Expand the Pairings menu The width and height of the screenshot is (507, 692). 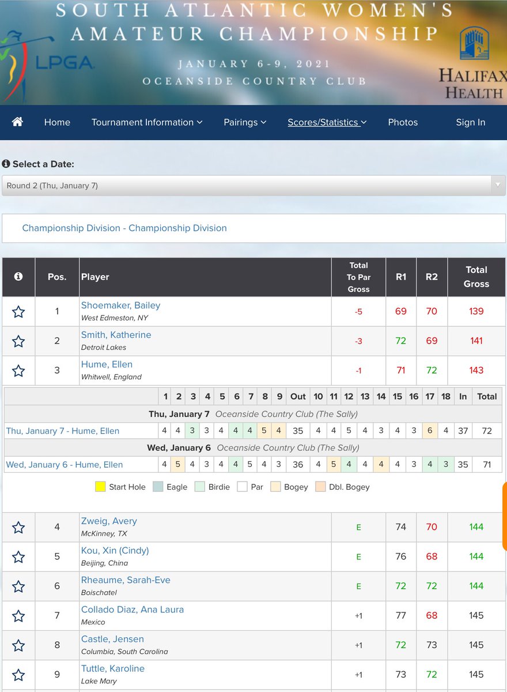pyautogui.click(x=245, y=122)
